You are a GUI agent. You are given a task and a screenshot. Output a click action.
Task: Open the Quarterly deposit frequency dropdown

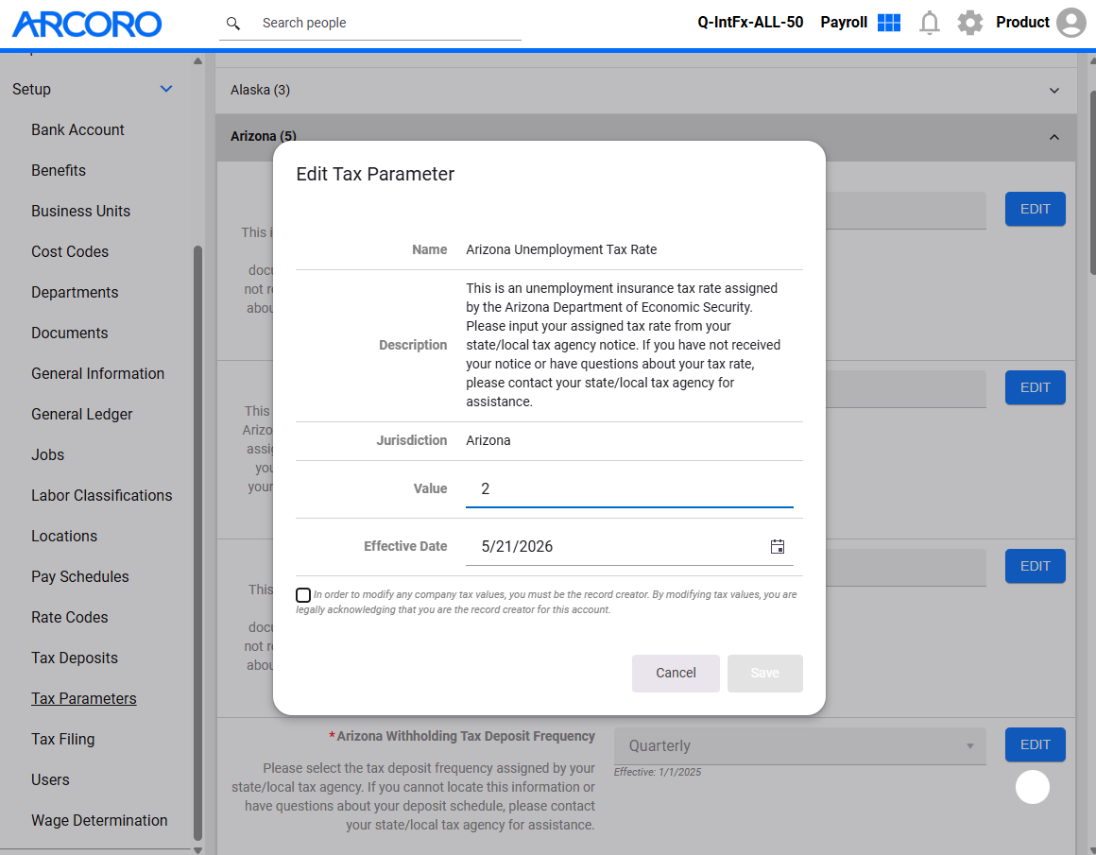pyautogui.click(x=799, y=746)
